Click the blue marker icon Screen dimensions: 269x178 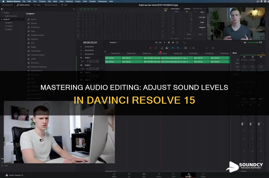coord(178,48)
